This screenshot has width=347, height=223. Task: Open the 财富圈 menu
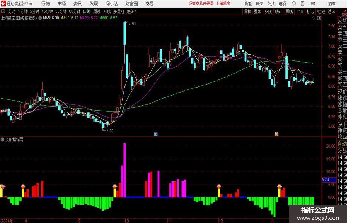[131, 4]
